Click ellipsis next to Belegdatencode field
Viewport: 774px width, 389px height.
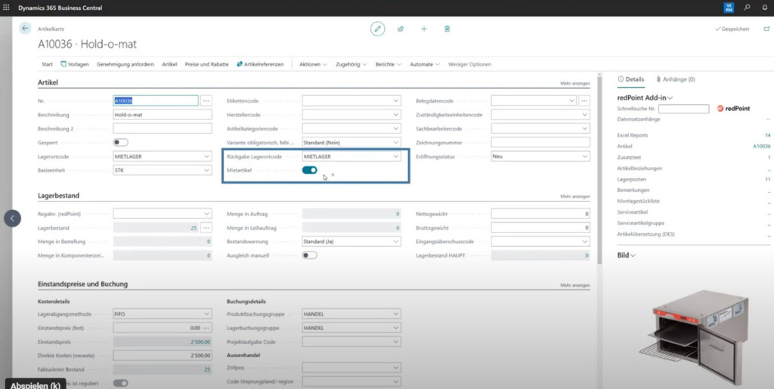[584, 100]
